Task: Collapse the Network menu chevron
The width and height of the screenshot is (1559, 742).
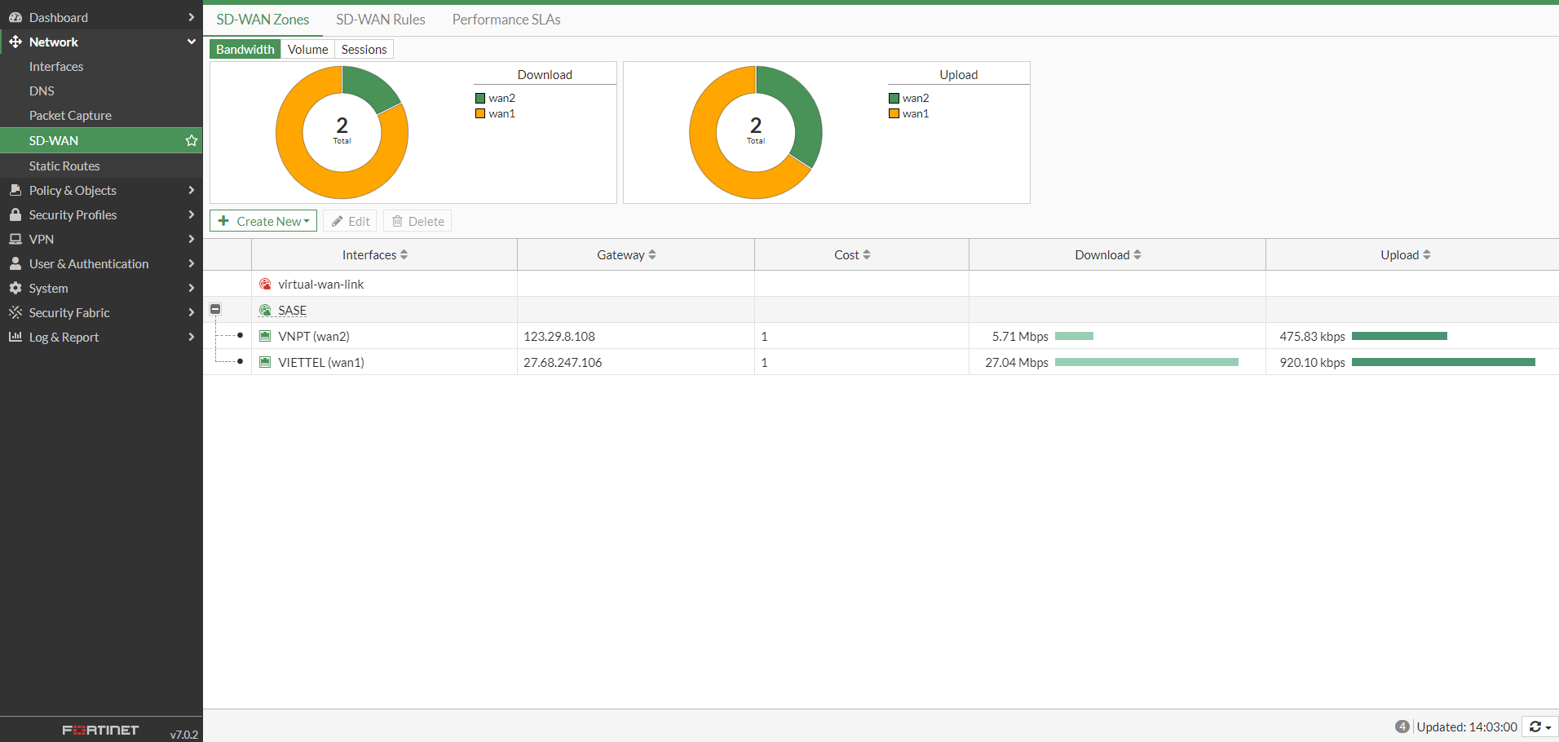Action: 192,42
